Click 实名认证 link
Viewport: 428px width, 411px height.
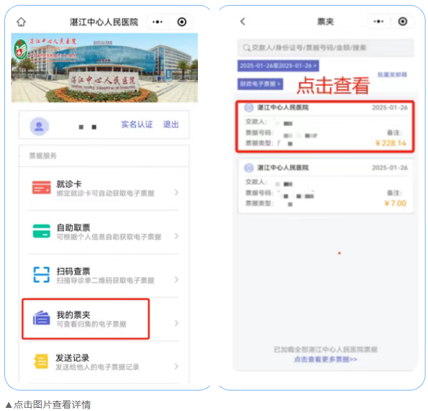coord(137,124)
